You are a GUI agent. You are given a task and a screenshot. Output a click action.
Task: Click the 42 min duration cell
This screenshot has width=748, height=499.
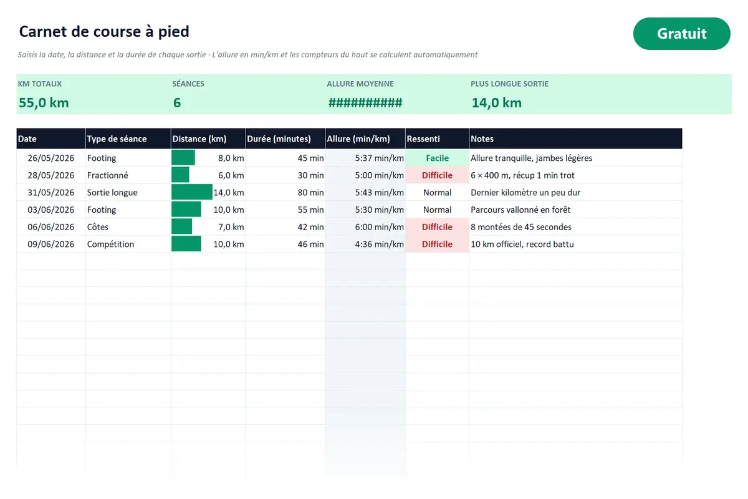click(285, 226)
